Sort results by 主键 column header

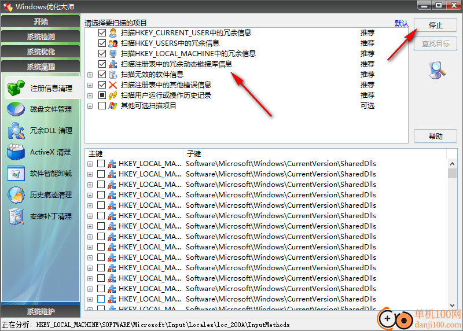134,153
